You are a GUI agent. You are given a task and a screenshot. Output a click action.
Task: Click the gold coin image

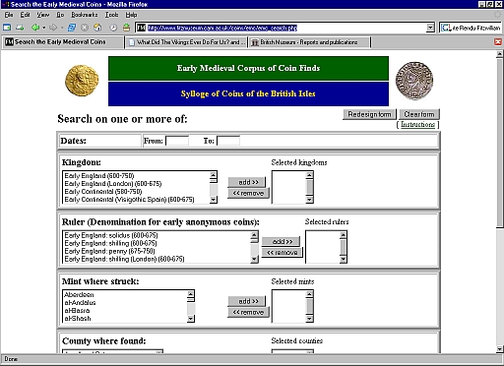(x=82, y=81)
